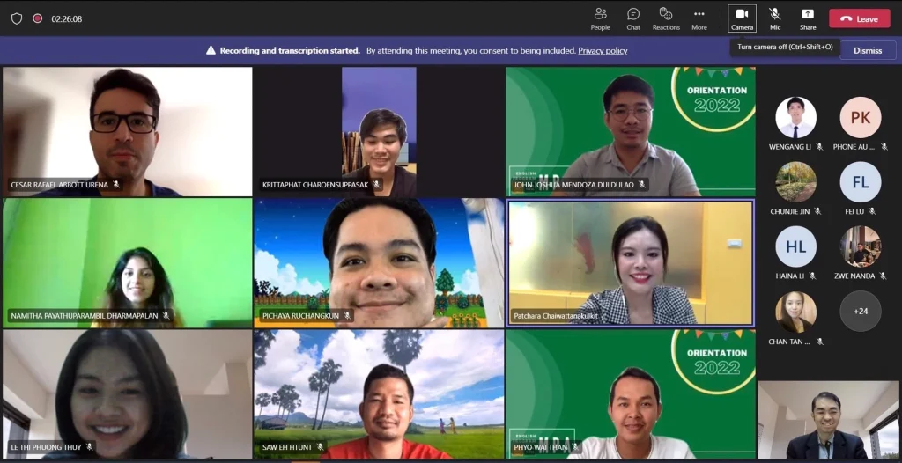Toggle the Mic mute button
Viewport: 902px width, 463px height.
coord(775,18)
